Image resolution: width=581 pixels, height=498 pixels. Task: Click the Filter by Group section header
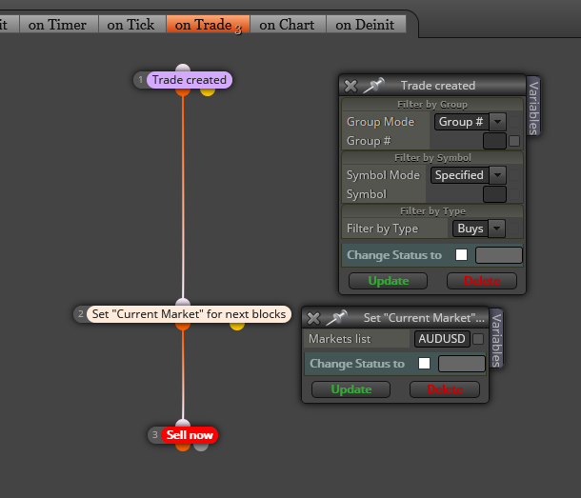(x=432, y=105)
